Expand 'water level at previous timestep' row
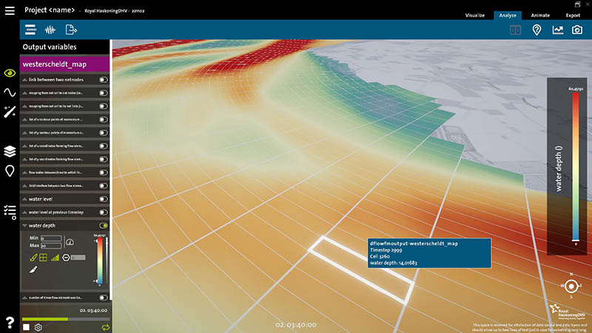The width and height of the screenshot is (592, 333). pos(24,212)
